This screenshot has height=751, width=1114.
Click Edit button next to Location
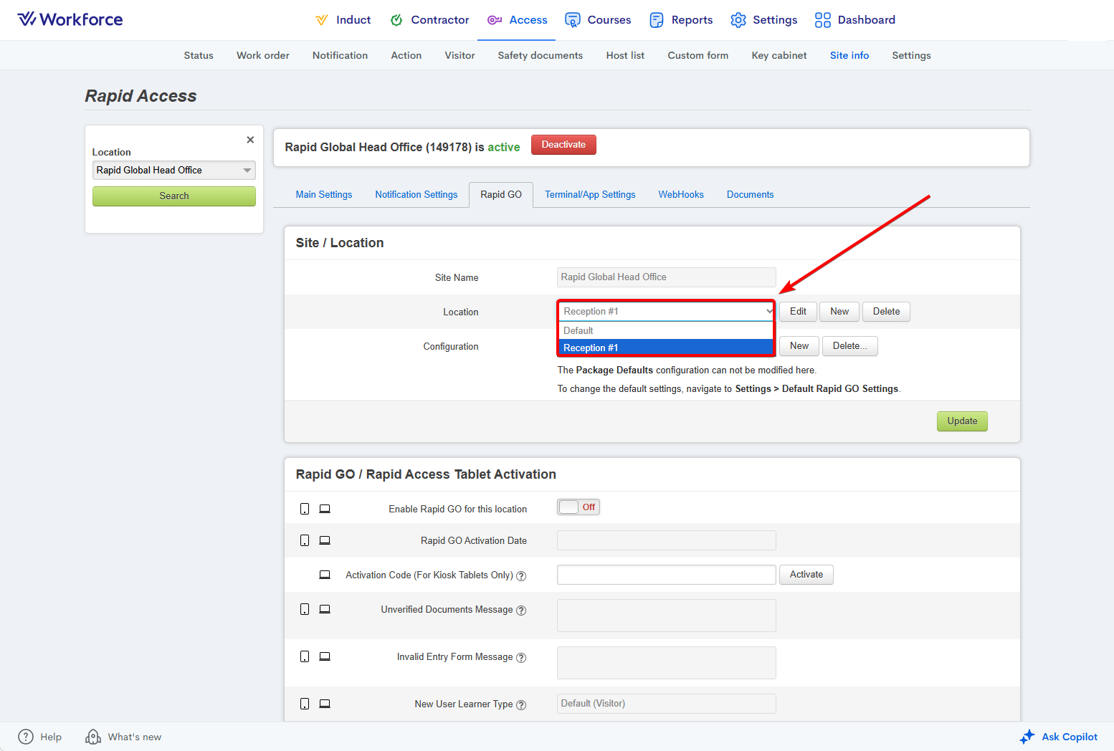coord(798,312)
